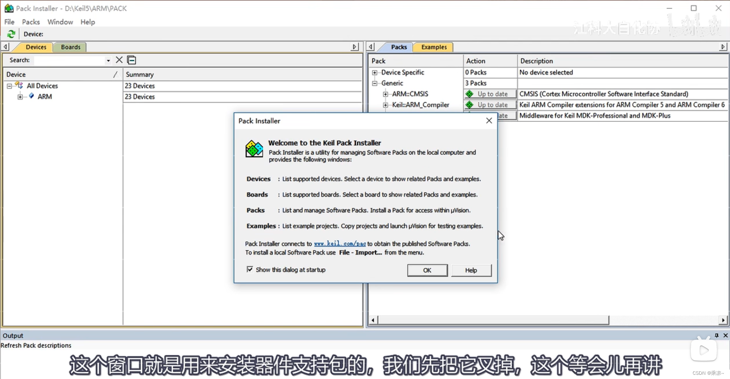Viewport: 730px width, 379px height.
Task: Close the Output panel
Action: (x=725, y=335)
